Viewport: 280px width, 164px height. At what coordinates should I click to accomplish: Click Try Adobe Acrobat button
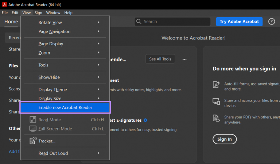pyautogui.click(x=239, y=22)
